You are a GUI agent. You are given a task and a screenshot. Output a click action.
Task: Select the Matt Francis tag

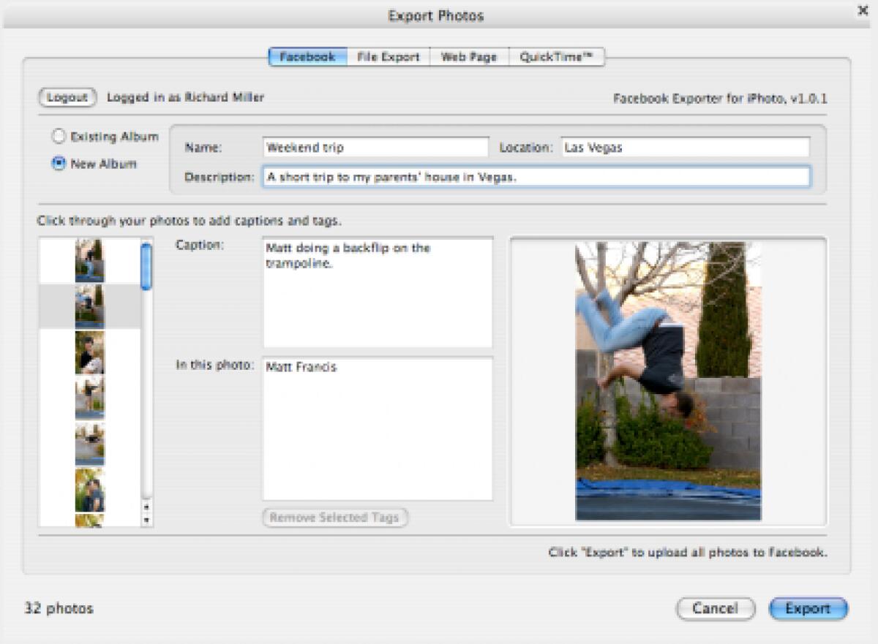(301, 367)
